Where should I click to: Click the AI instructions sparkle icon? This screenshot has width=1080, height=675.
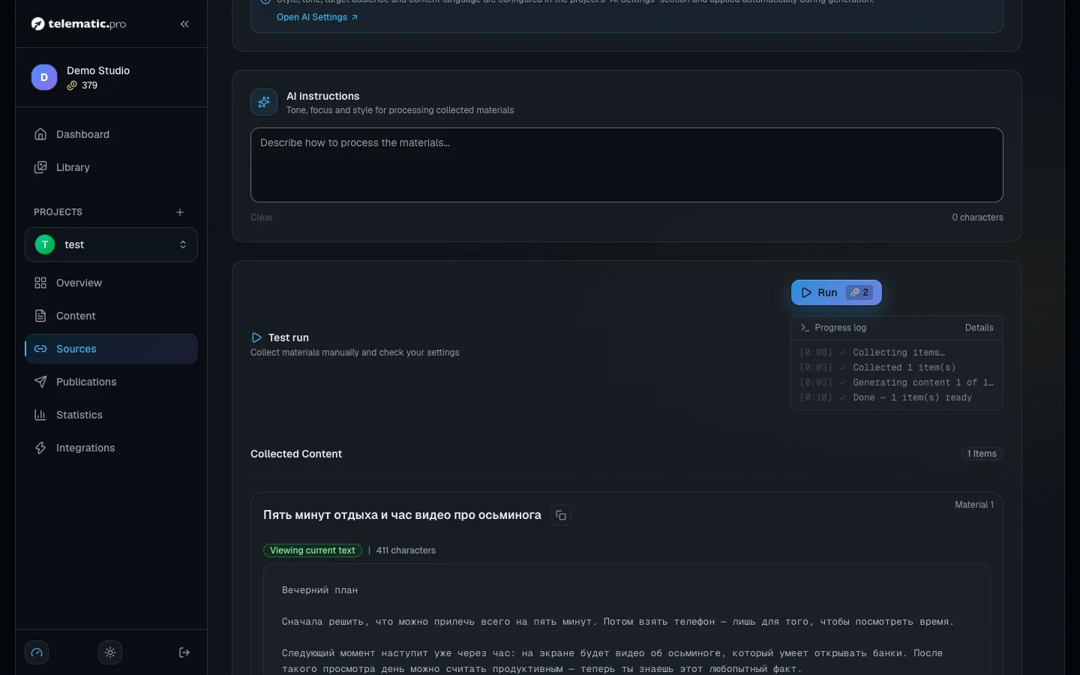tap(264, 102)
